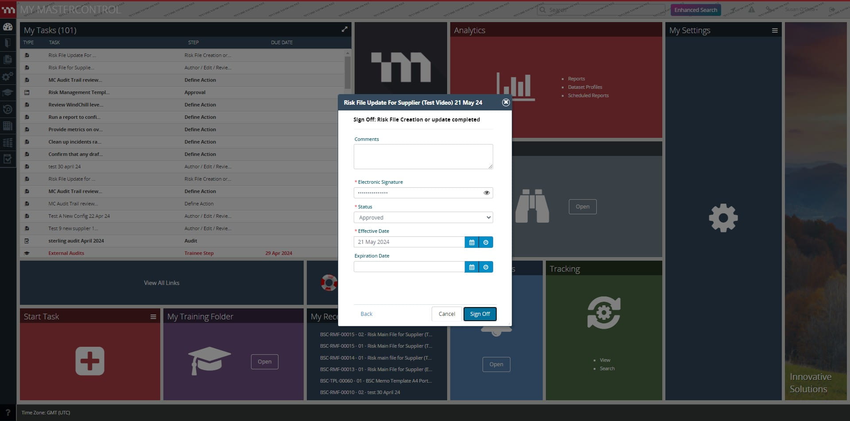Open the Start Task panel menu
Screen dimensions: 850x421
pos(153,316)
